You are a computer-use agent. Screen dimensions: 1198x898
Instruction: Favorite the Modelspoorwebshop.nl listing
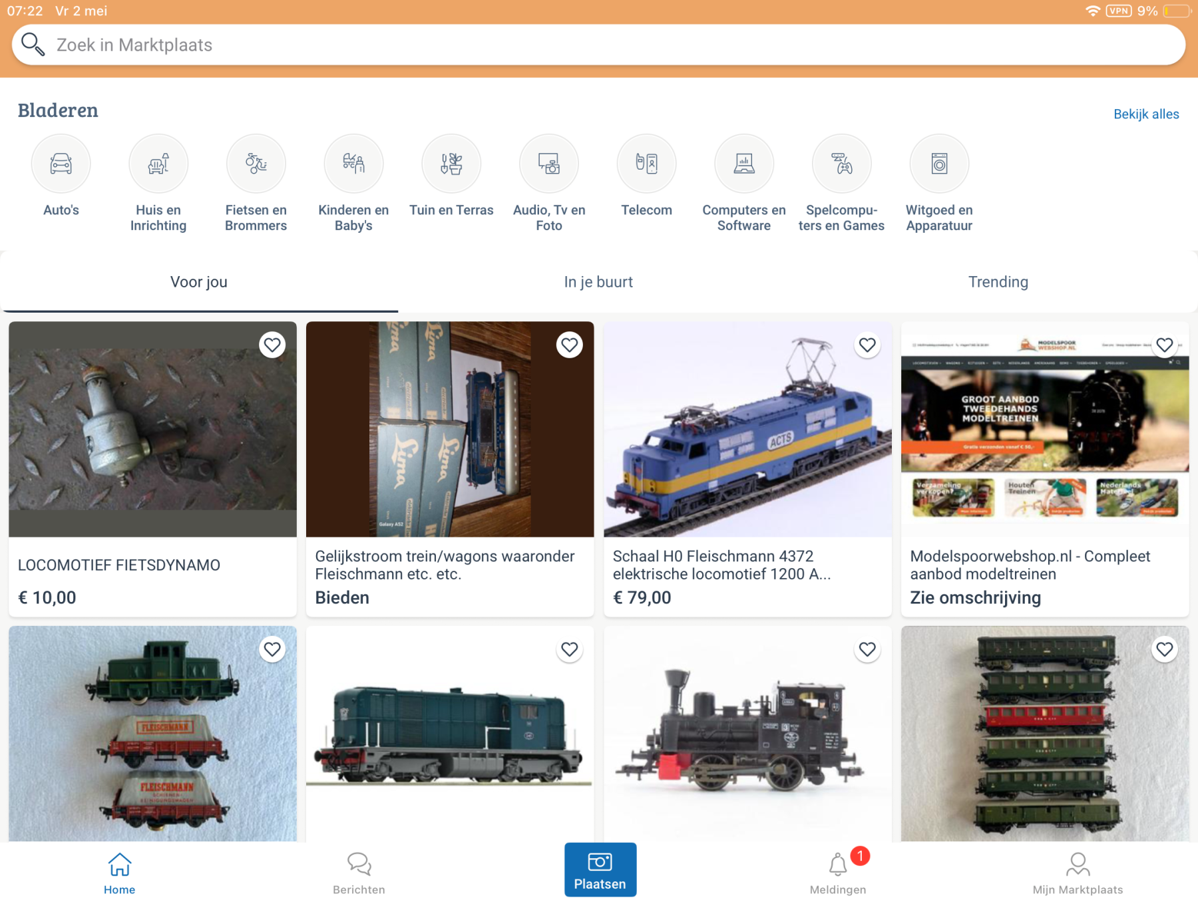(1165, 345)
